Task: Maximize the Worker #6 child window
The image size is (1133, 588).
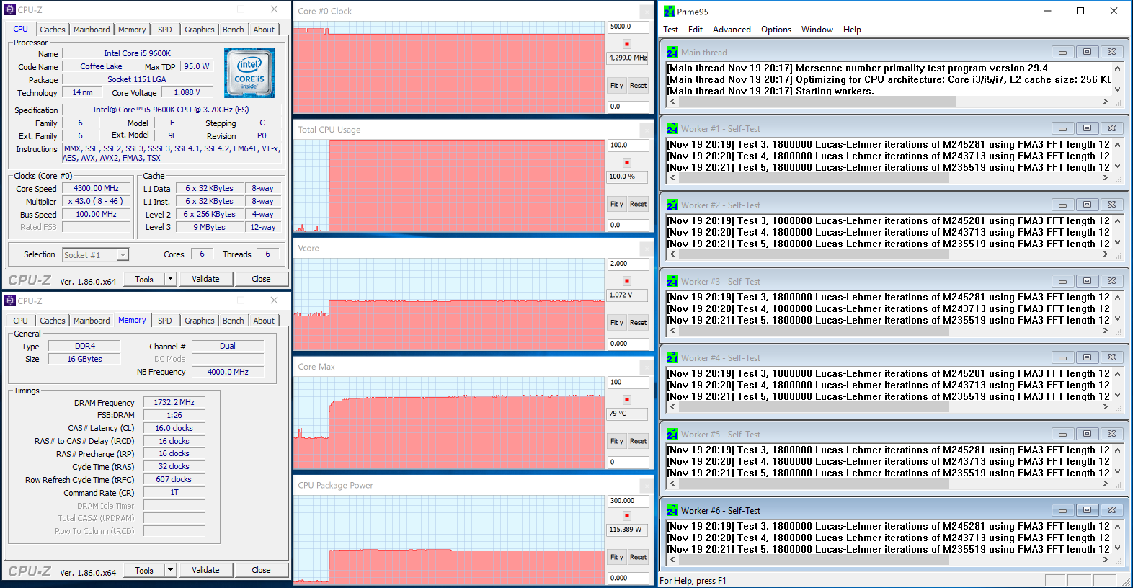Action: [1087, 510]
